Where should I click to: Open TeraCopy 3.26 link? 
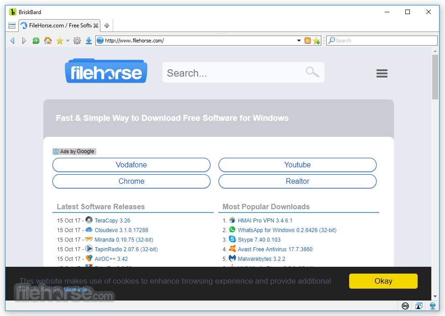112,221
